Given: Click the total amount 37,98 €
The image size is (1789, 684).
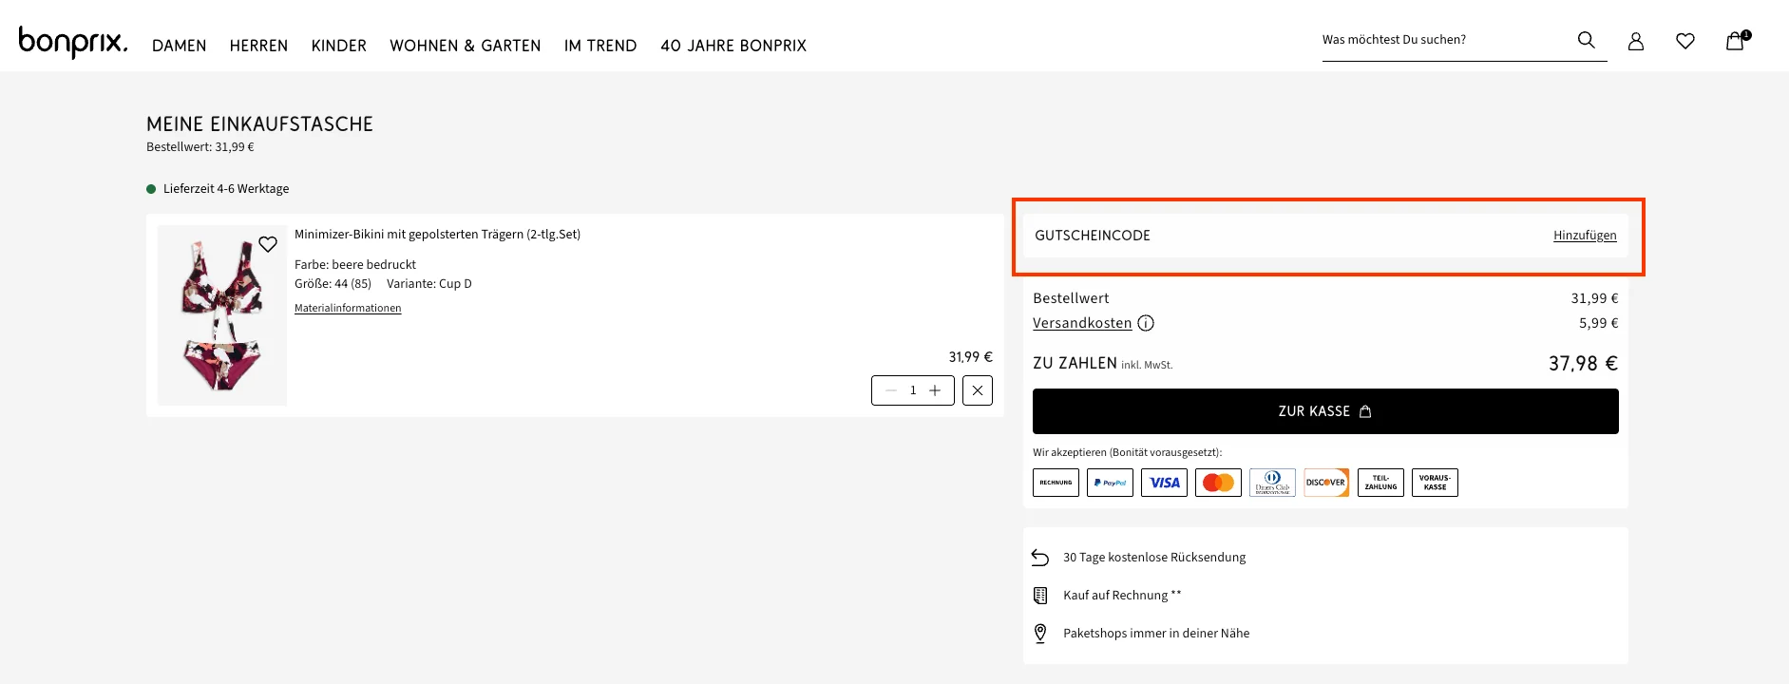Looking at the screenshot, I should 1583,364.
